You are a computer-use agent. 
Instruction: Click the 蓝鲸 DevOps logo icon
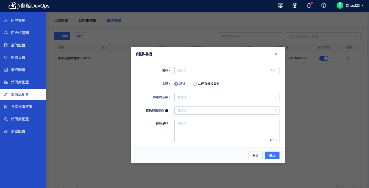pyautogui.click(x=14, y=6)
